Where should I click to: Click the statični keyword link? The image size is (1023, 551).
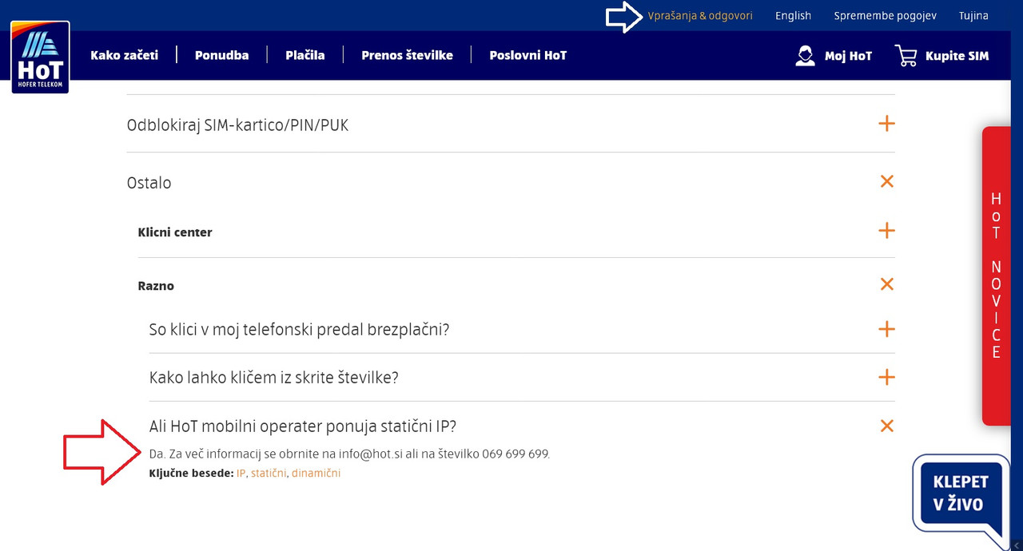coord(269,474)
